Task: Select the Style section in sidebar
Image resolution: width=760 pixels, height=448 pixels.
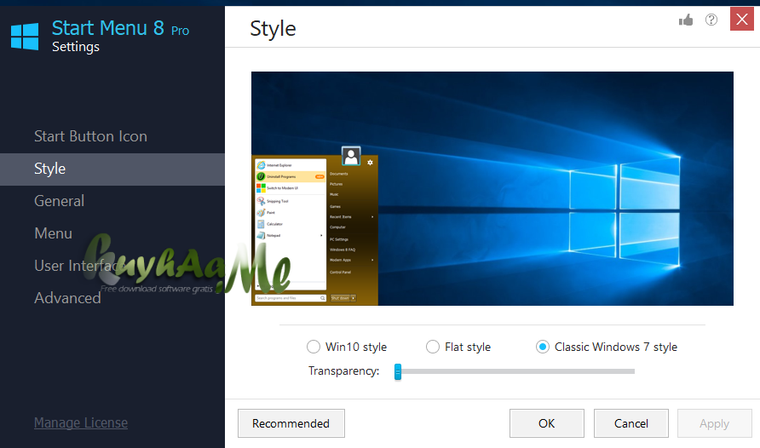Action: coord(112,169)
